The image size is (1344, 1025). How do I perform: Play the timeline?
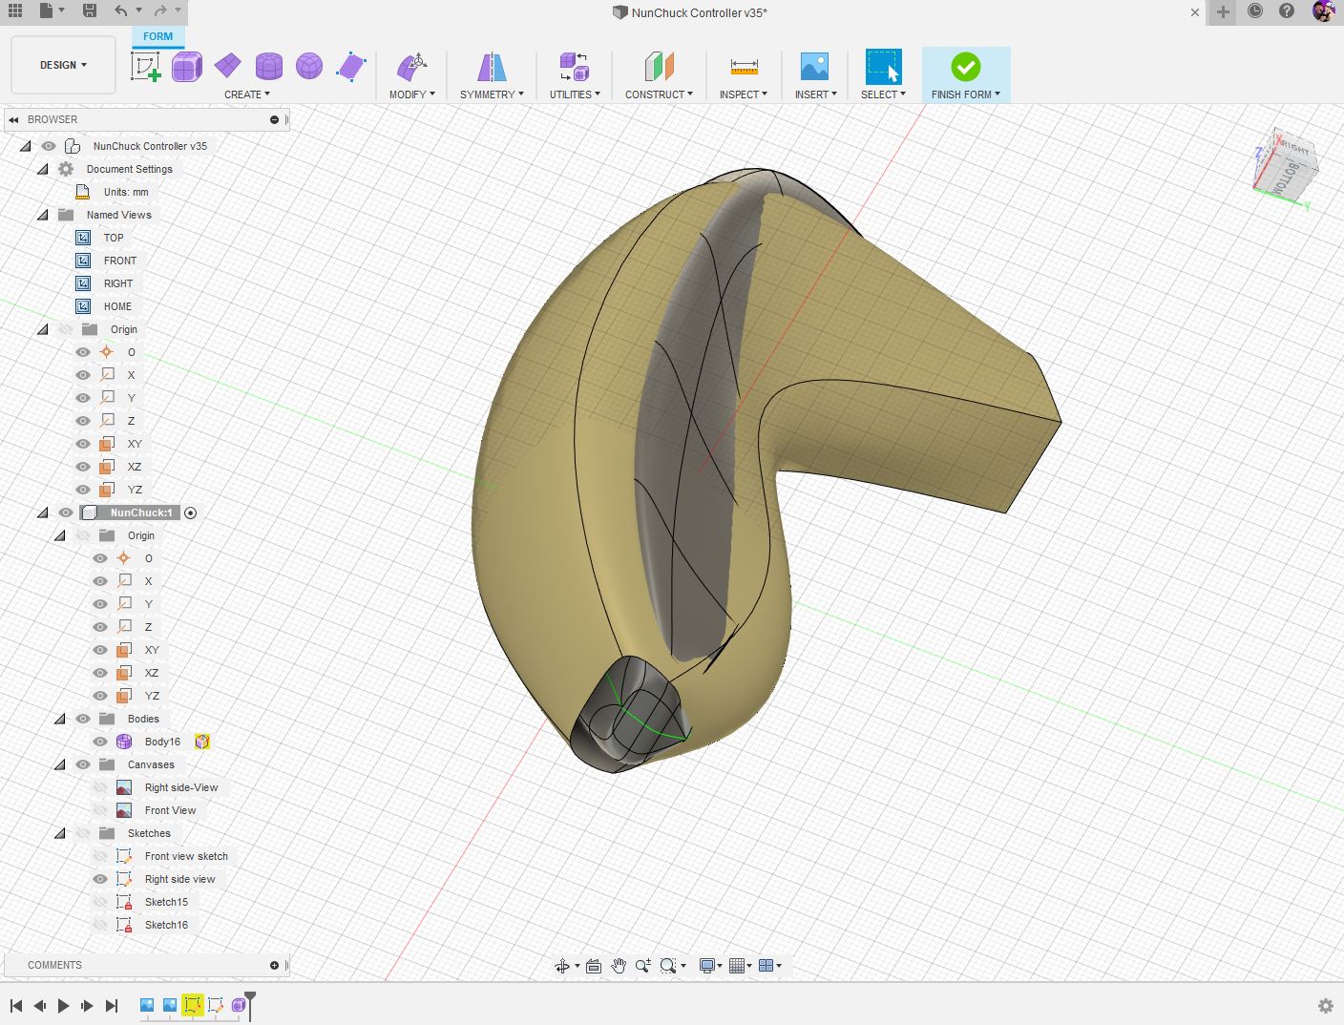coord(63,1006)
